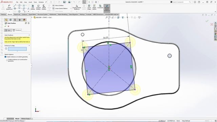Check Create instances on construction geometry
217x122 pixels.
[x=7, y=60]
